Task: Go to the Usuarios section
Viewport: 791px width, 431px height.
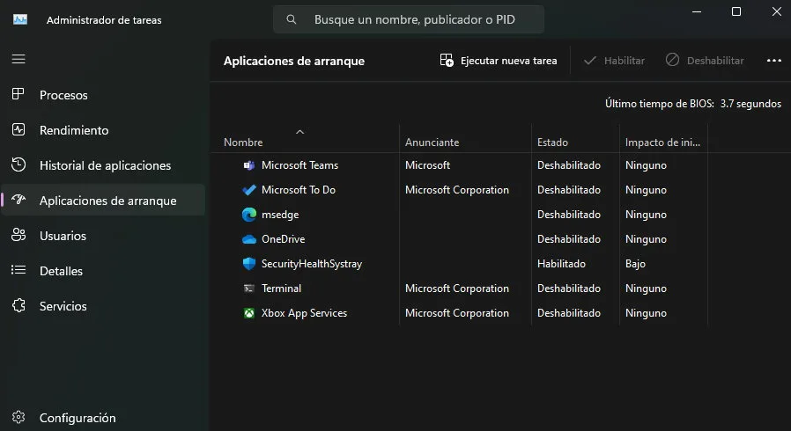Action: (x=103, y=236)
